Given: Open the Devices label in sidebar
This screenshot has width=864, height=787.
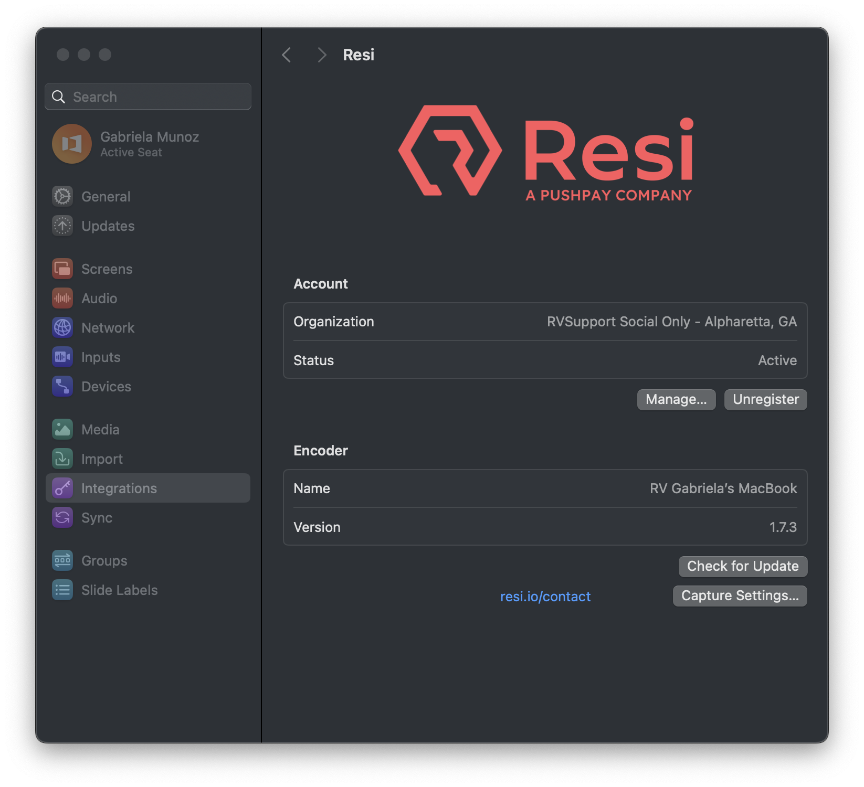Looking at the screenshot, I should (107, 386).
